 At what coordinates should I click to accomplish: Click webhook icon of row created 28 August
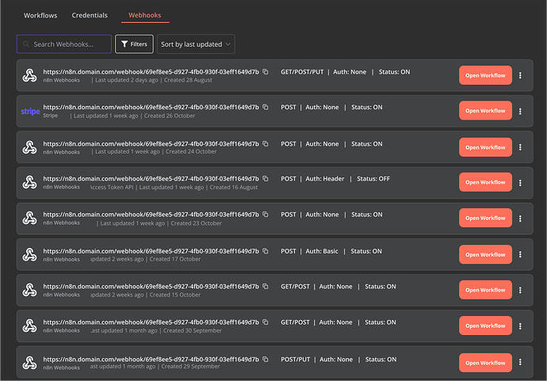29,75
